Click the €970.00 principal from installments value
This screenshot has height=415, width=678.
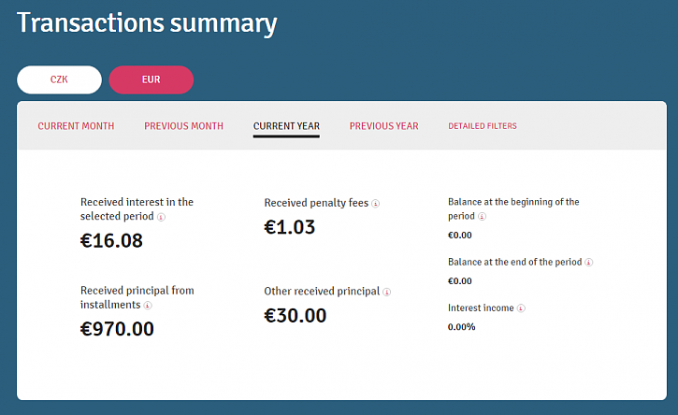117,329
